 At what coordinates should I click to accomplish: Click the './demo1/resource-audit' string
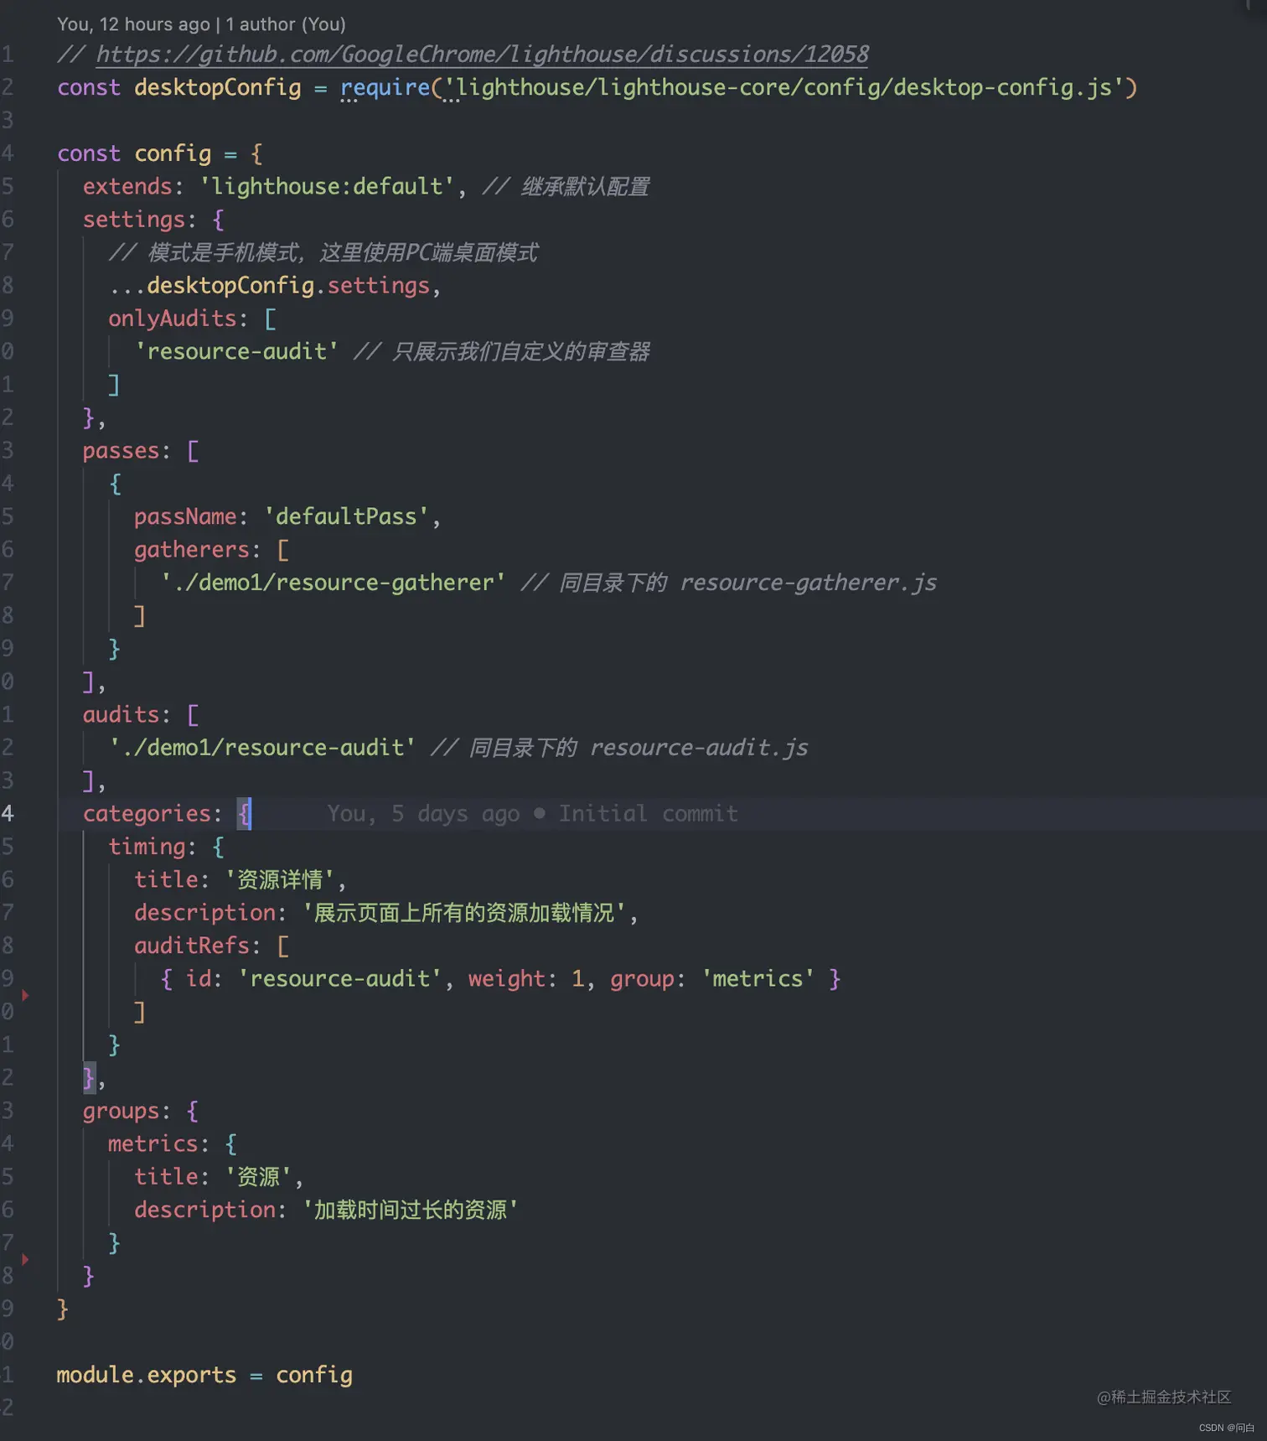tap(262, 748)
